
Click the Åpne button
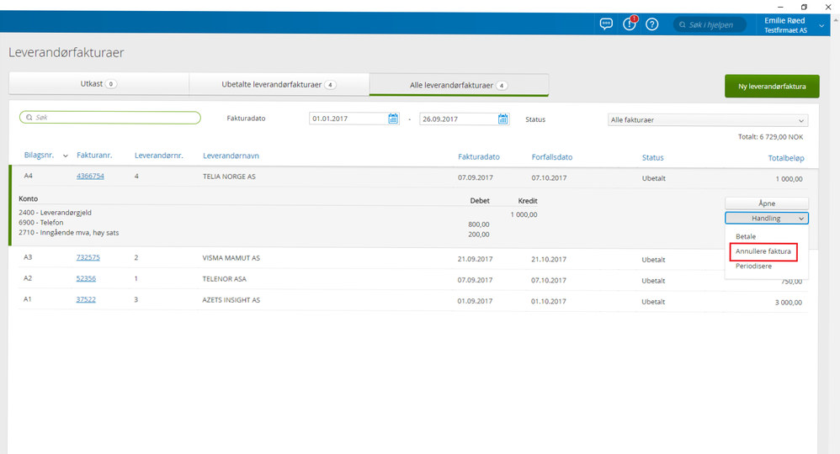coord(767,203)
